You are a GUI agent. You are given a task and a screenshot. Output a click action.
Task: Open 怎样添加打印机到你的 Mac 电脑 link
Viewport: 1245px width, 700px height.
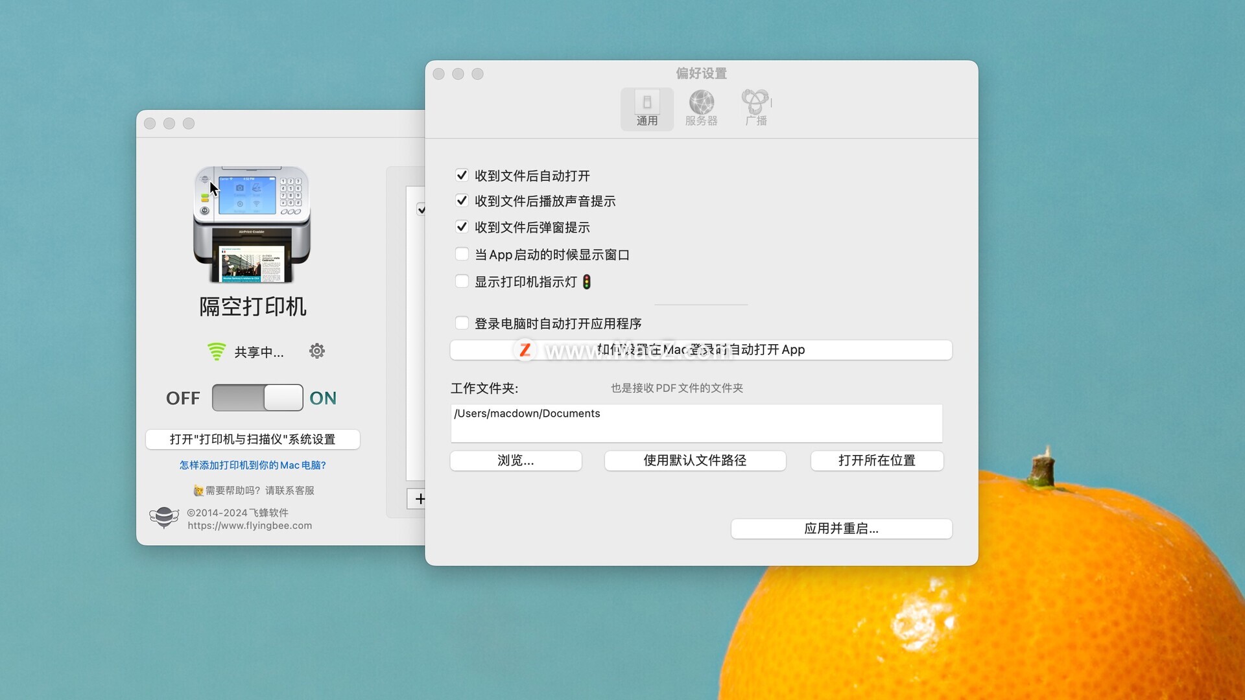(252, 465)
